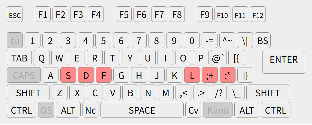Click the highlighted colon-asterisk key
Image resolution: width=312 pixels, height=125 pixels.
coord(227,75)
